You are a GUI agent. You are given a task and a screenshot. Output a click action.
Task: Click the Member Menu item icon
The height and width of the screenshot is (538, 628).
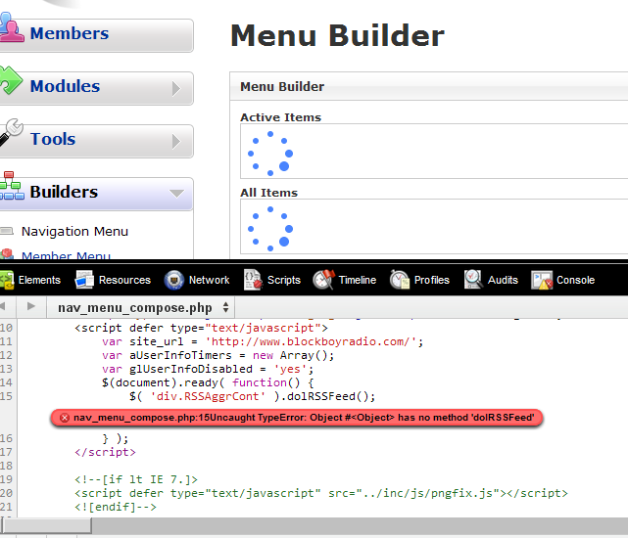7,254
